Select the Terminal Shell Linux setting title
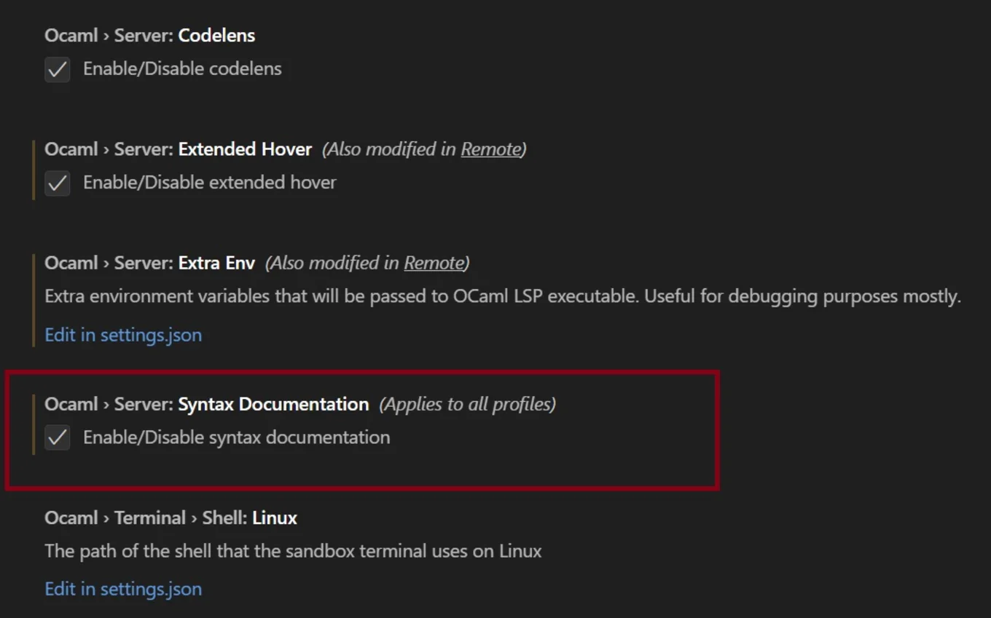 171,517
